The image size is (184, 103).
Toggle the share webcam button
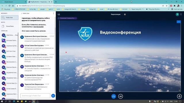click(x=120, y=96)
